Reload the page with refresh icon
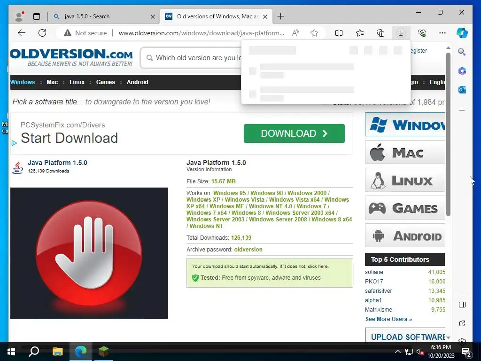 click(42, 33)
